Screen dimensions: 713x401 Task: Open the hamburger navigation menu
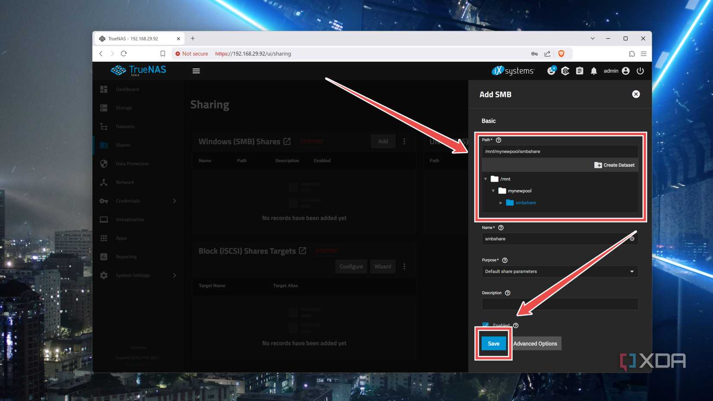[196, 70]
